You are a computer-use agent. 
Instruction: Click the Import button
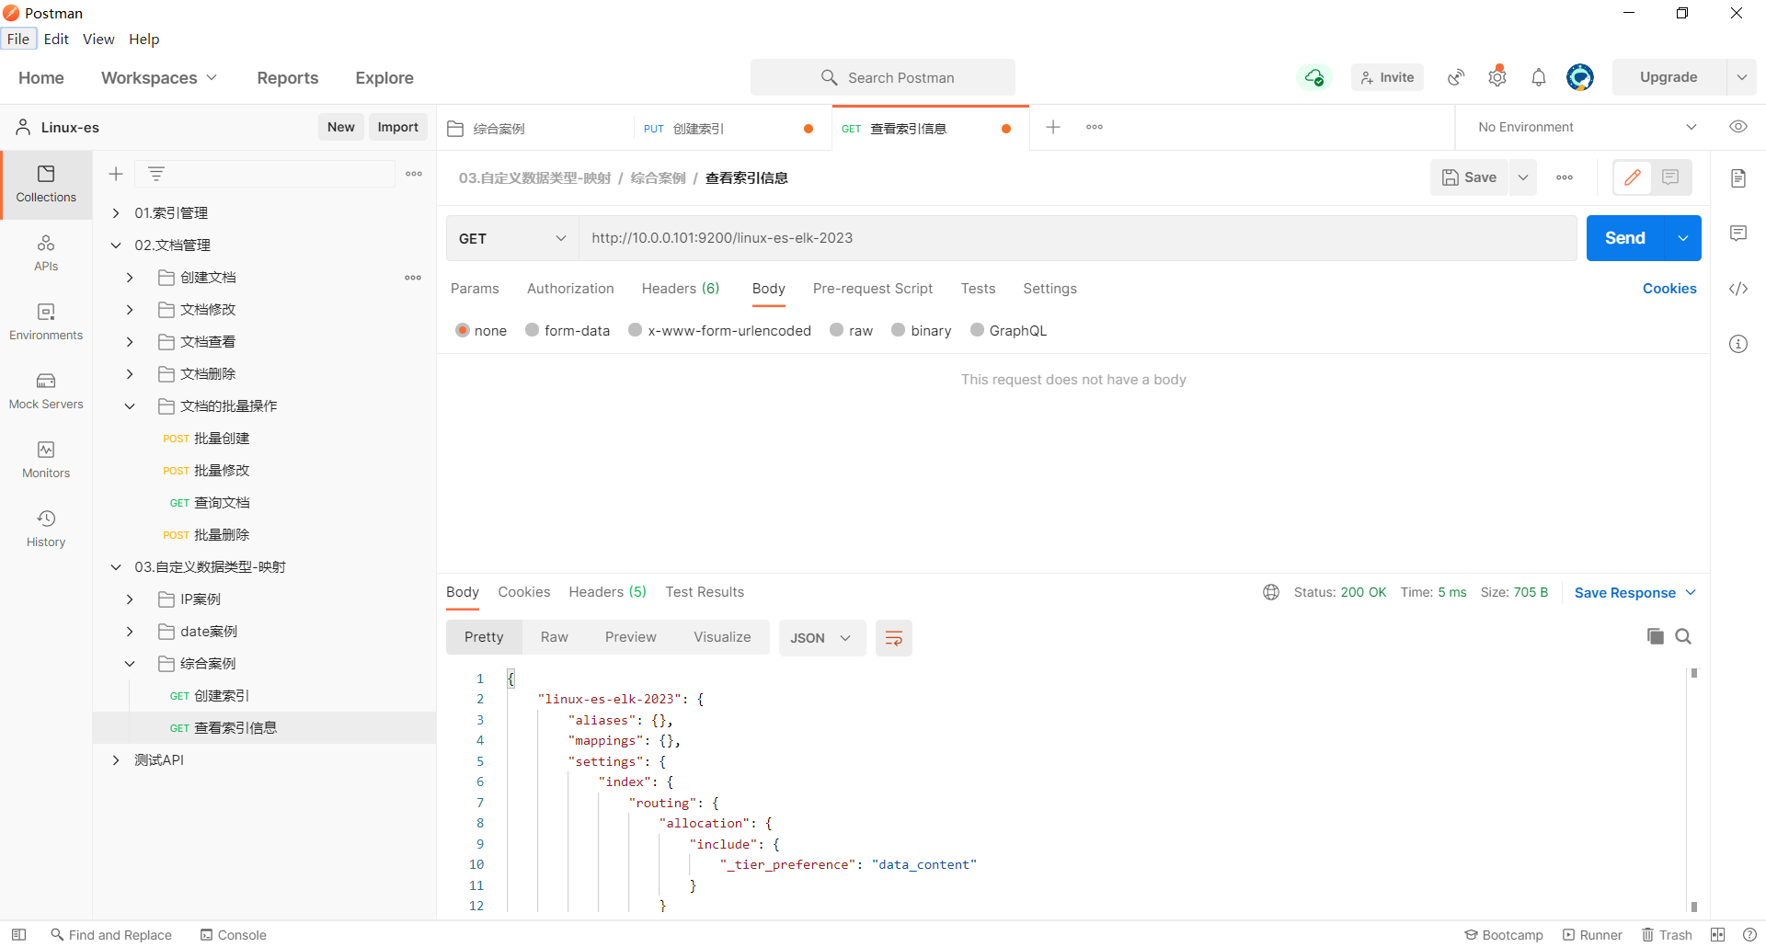point(397,127)
